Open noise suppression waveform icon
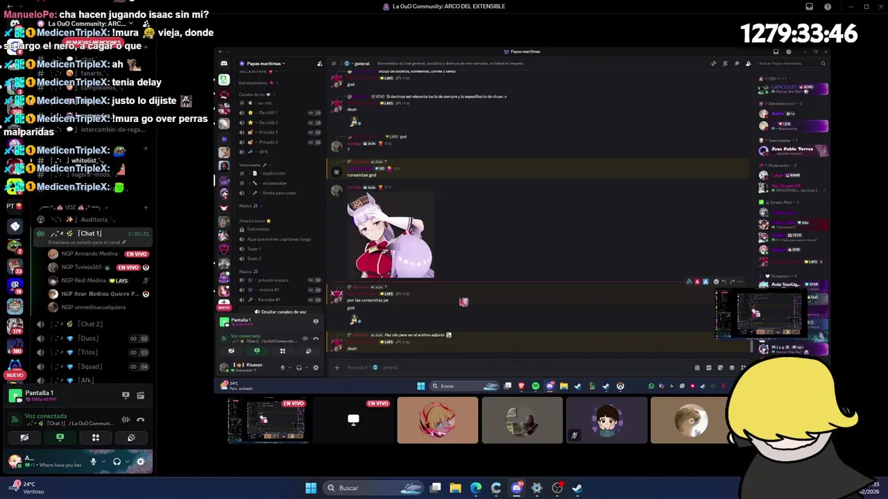 (126, 419)
